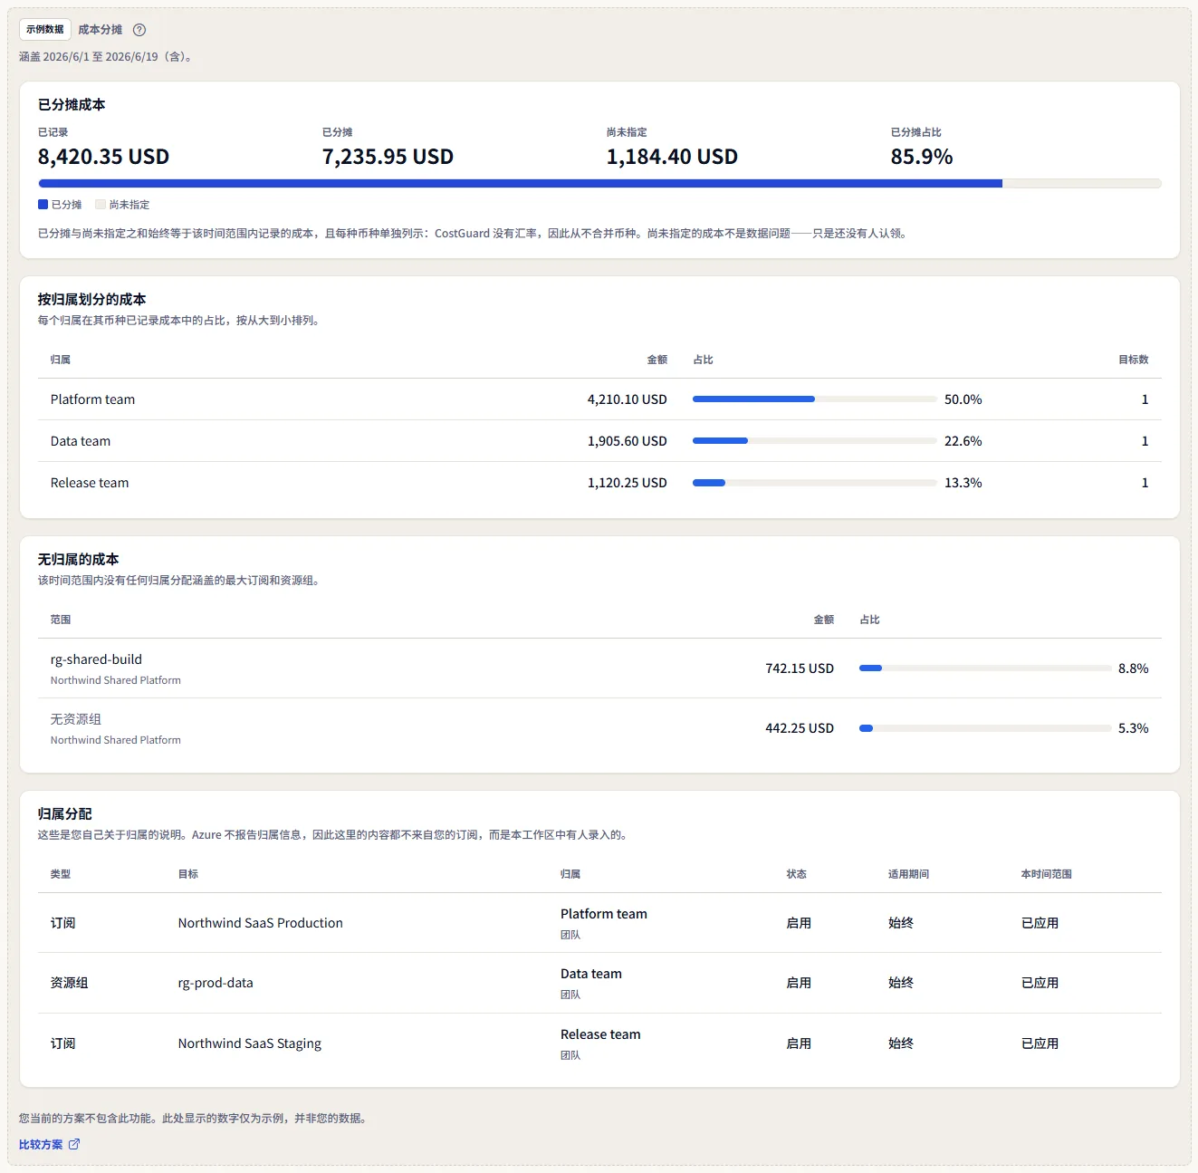The image size is (1198, 1173).
Task: Click the 85.9% allocated share figure
Action: pyautogui.click(x=922, y=157)
